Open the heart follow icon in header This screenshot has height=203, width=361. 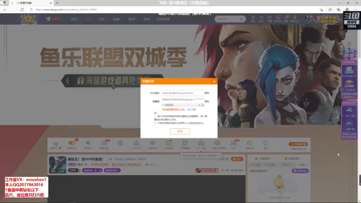click(x=261, y=18)
